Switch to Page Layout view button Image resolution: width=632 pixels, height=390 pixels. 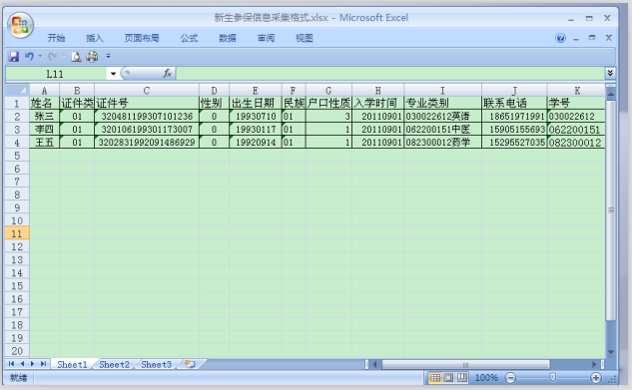click(448, 377)
